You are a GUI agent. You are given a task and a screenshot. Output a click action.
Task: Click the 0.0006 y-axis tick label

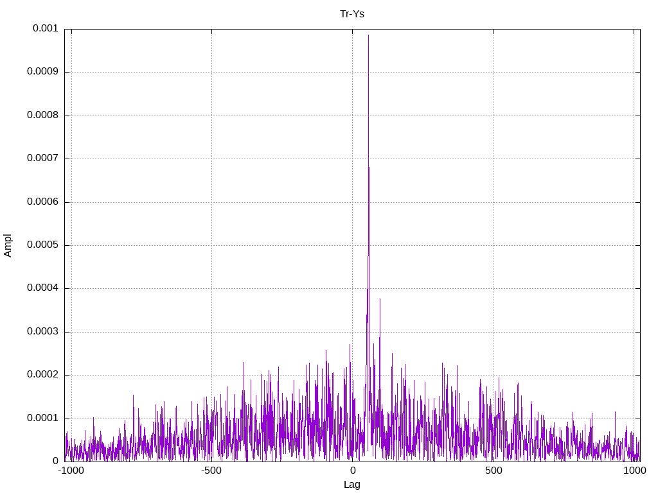click(43, 202)
